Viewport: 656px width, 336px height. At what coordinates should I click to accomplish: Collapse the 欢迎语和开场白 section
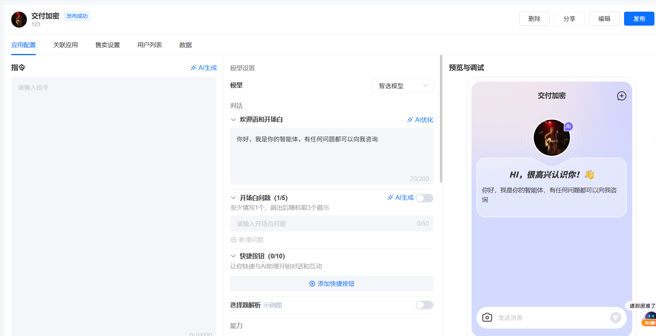(x=234, y=120)
